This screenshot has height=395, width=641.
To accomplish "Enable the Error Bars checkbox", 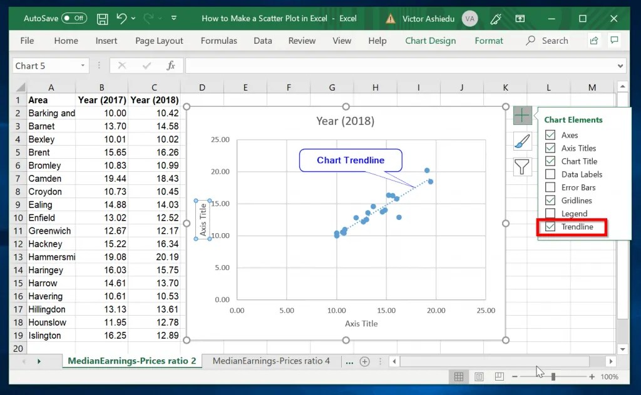I will coord(550,187).
